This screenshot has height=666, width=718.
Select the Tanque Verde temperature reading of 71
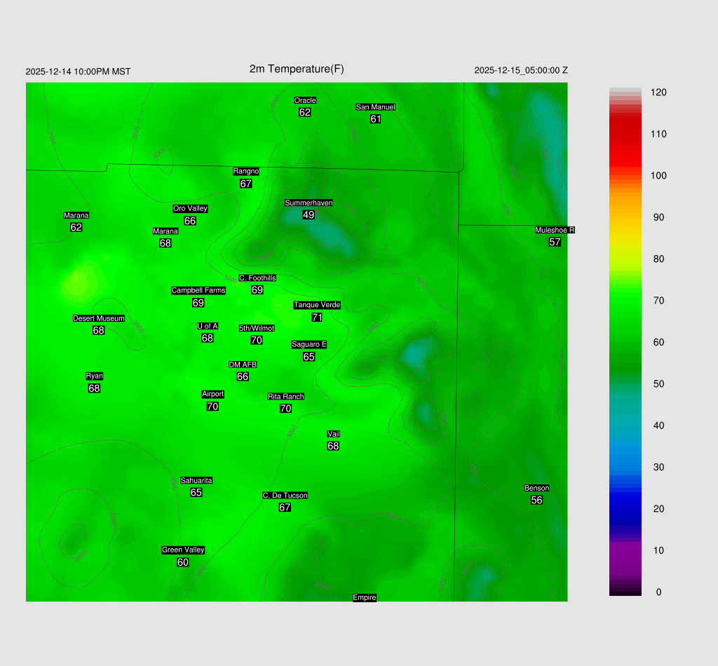tap(317, 318)
